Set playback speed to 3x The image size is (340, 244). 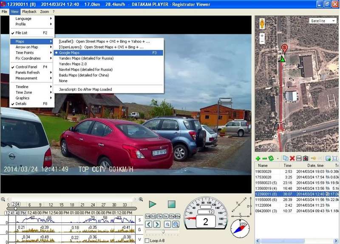[x=165, y=216]
